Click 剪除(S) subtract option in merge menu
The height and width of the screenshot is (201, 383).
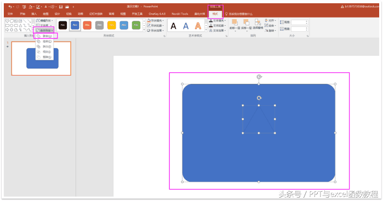pos(44,57)
